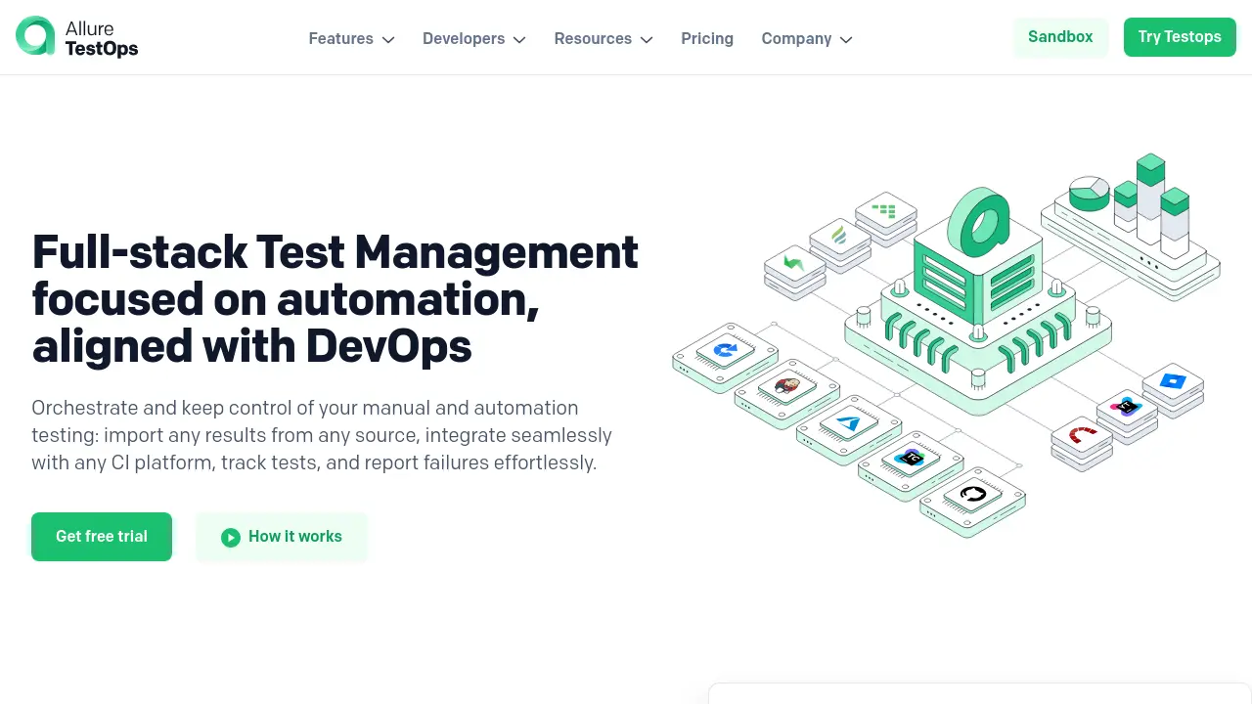Expand the Features navigation dropdown
This screenshot has height=704, width=1252.
351,38
